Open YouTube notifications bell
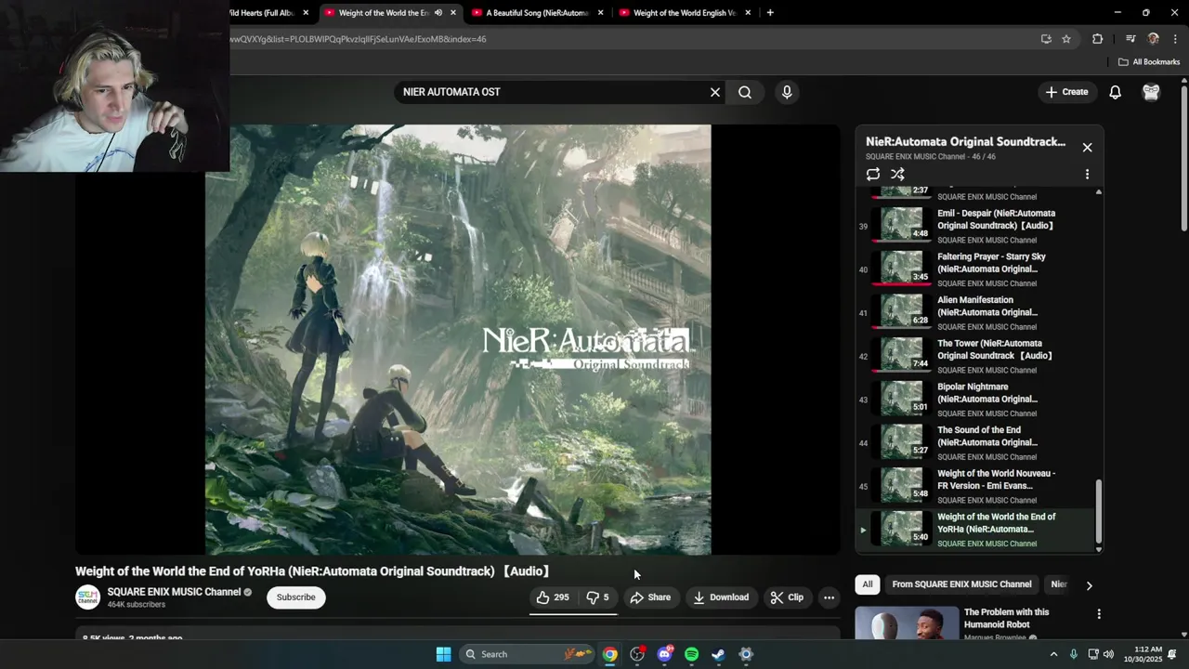Image resolution: width=1189 pixels, height=669 pixels. [1115, 92]
